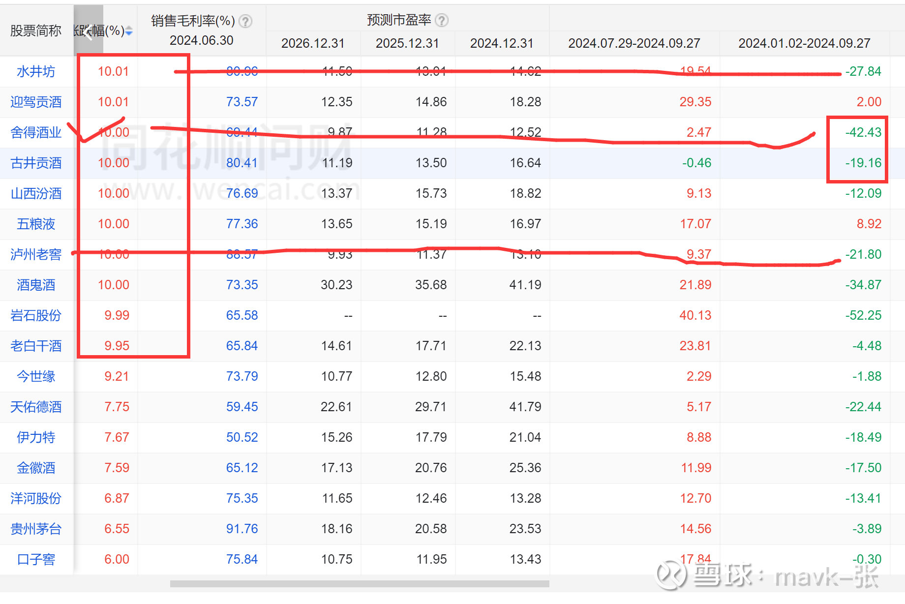Open stock link 今世缘
905x604 pixels.
point(36,376)
